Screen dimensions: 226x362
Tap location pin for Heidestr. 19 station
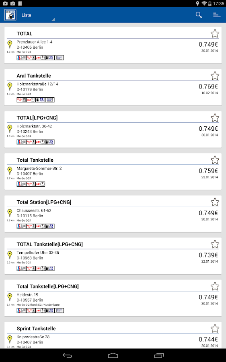(10, 297)
